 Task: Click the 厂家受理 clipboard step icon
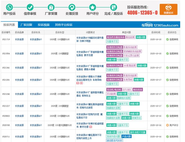(51, 7)
